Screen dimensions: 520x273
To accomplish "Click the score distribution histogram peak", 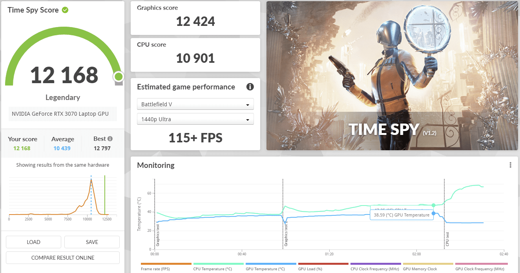I will pos(91,180).
